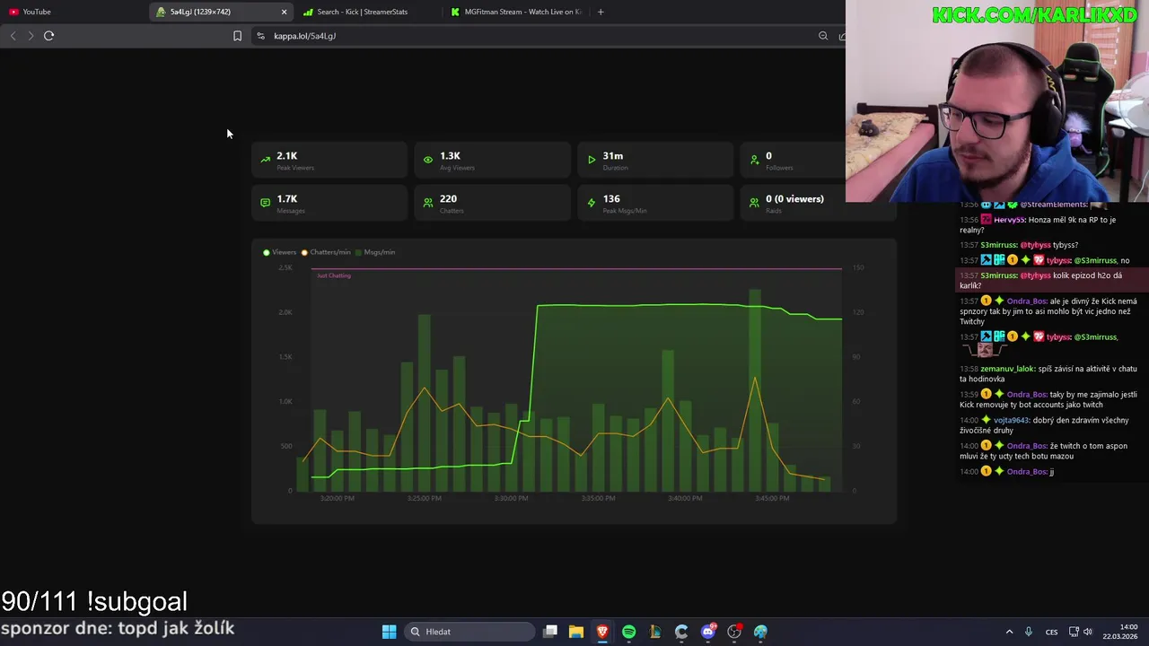Open the blue C app in the taskbar
Viewport: 1149px width, 646px height.
tap(681, 632)
